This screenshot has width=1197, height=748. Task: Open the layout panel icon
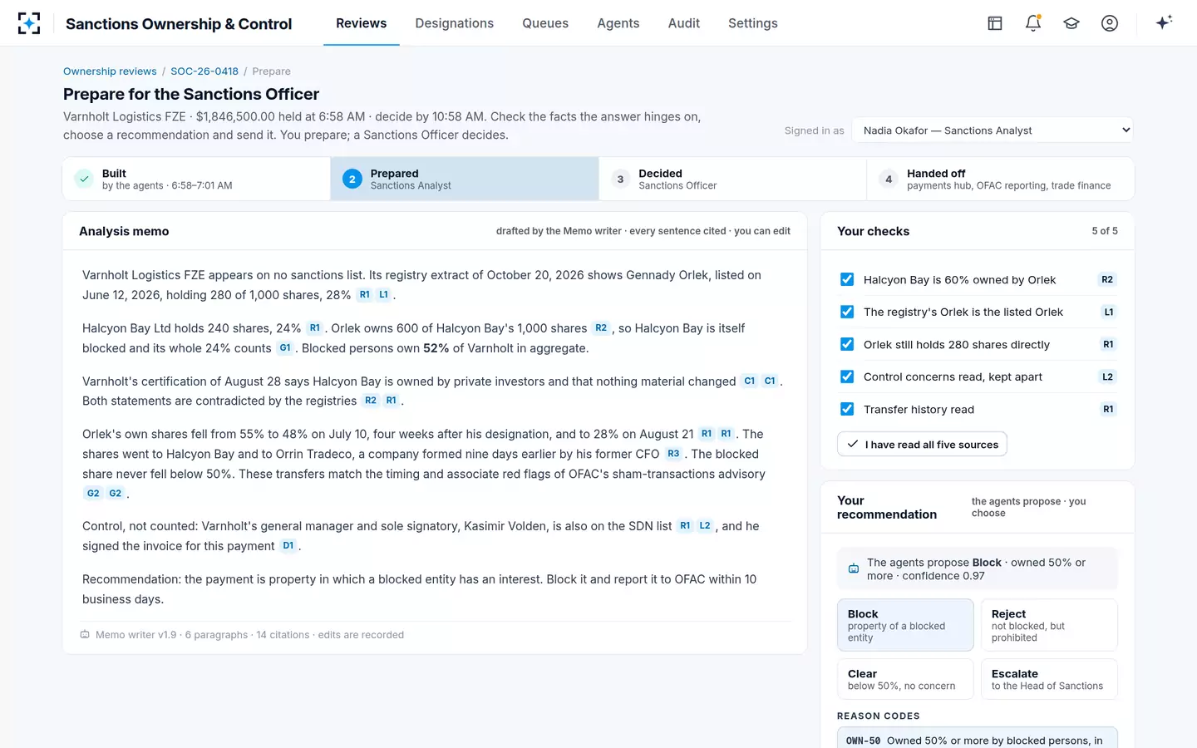pos(995,23)
